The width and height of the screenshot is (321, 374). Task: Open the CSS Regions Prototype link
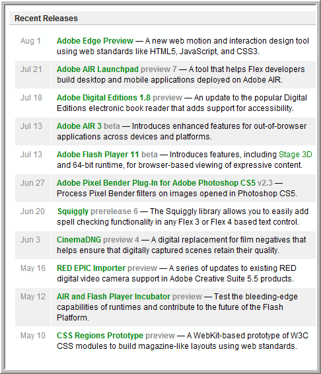tap(100, 336)
